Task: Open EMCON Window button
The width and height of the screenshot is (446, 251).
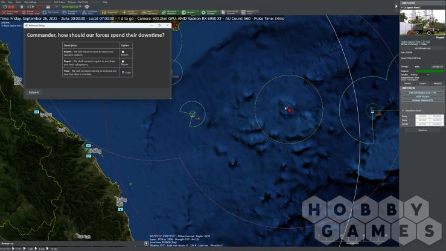Action: (x=422, y=93)
